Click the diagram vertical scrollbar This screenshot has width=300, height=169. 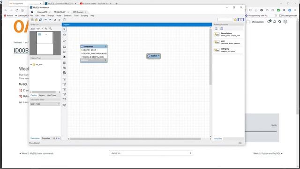click(210, 57)
